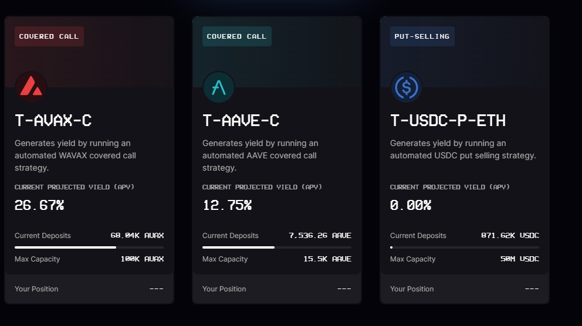Screen dimensions: 582x326
Task: Click Your Position row on AAVE card
Action: coord(277,289)
